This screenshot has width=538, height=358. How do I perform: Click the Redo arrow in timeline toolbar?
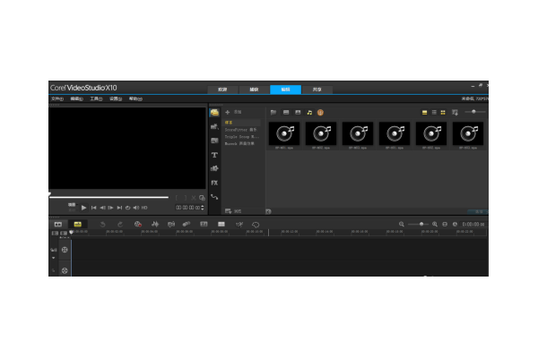tap(120, 225)
